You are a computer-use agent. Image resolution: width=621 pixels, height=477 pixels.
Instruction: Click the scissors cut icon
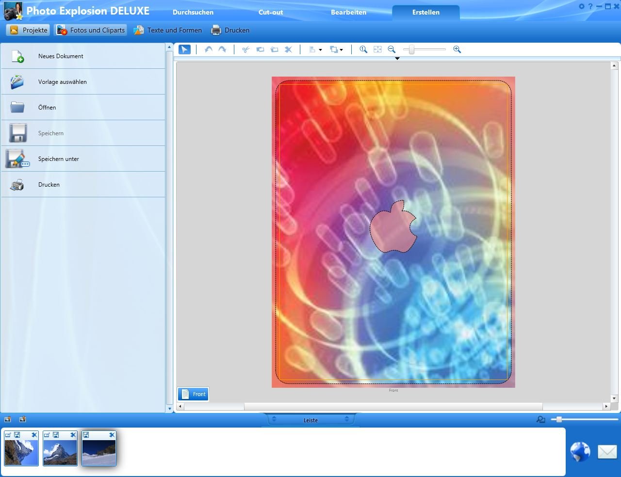click(246, 49)
